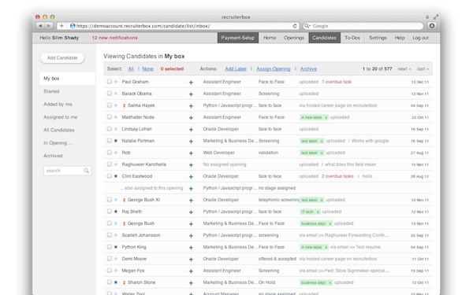Open 12 new notifications

114,38
